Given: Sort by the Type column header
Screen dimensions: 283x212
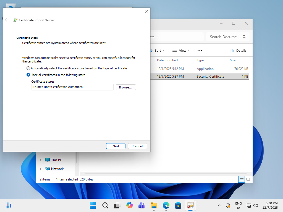Looking at the screenshot, I should 211,60.
